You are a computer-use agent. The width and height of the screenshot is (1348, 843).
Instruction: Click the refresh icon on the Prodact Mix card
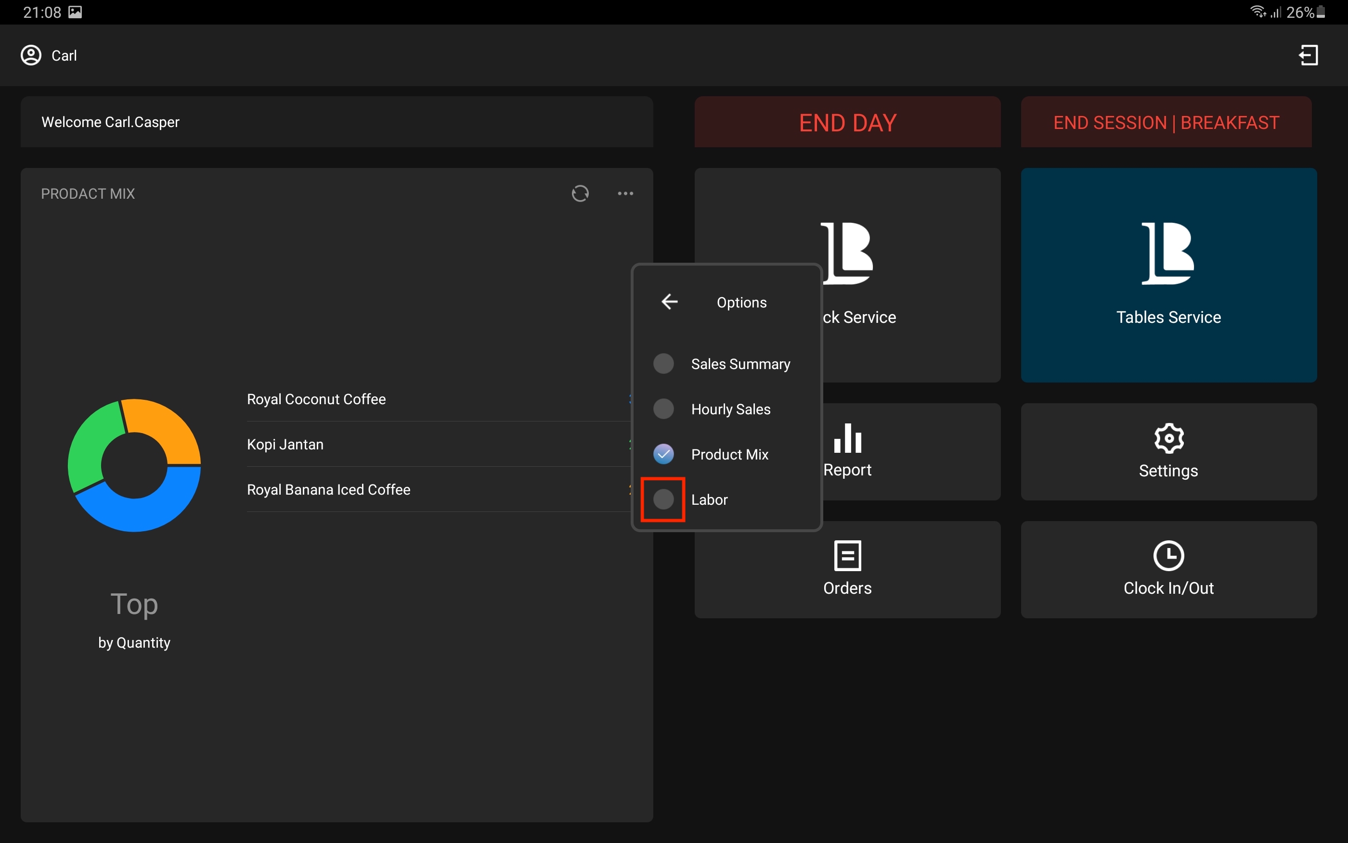pos(580,193)
